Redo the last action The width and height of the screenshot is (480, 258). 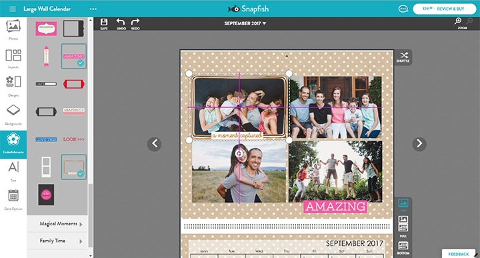click(135, 24)
